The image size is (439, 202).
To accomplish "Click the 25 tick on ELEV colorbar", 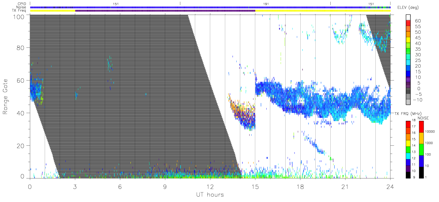I will [418, 61].
